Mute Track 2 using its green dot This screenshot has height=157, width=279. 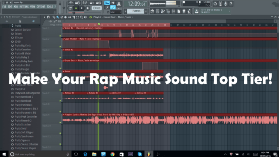coord(60,47)
